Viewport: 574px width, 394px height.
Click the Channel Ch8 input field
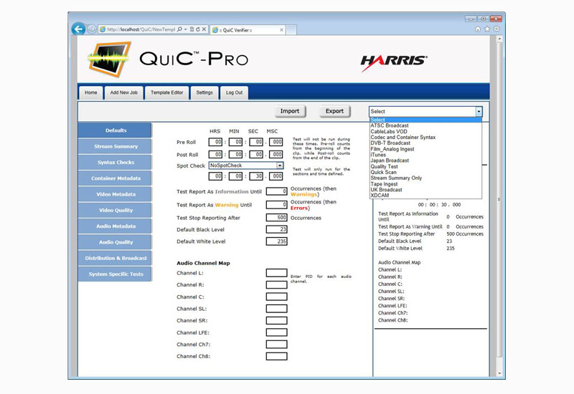pos(276,356)
